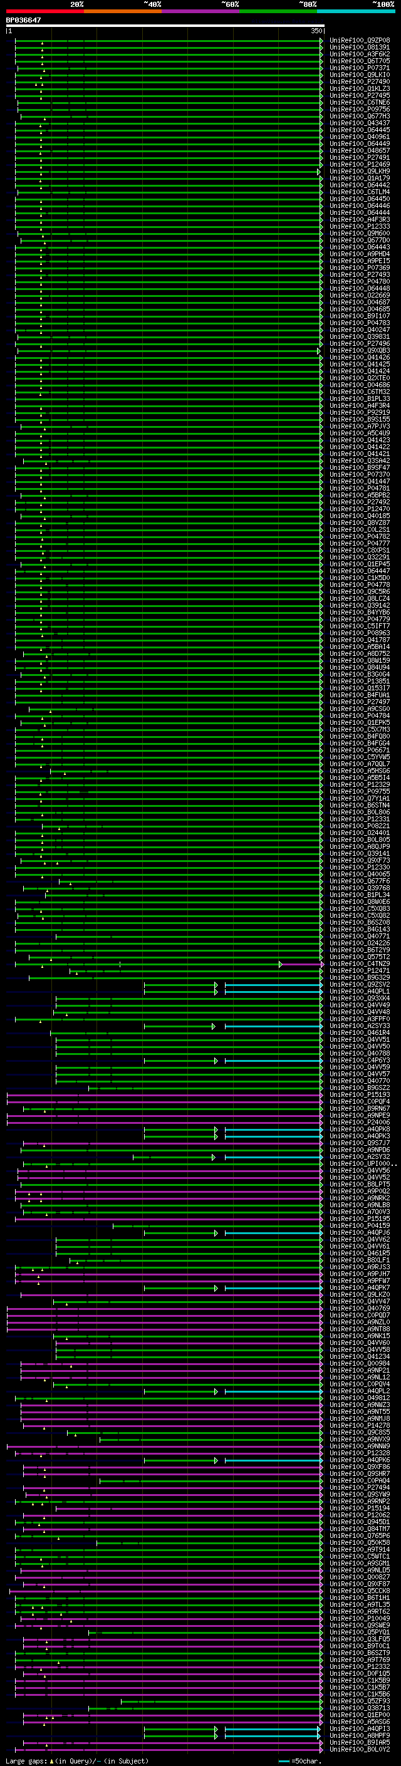The image size is (401, 1766).
Task: Select the query name BP036647
Action: (x=23, y=20)
